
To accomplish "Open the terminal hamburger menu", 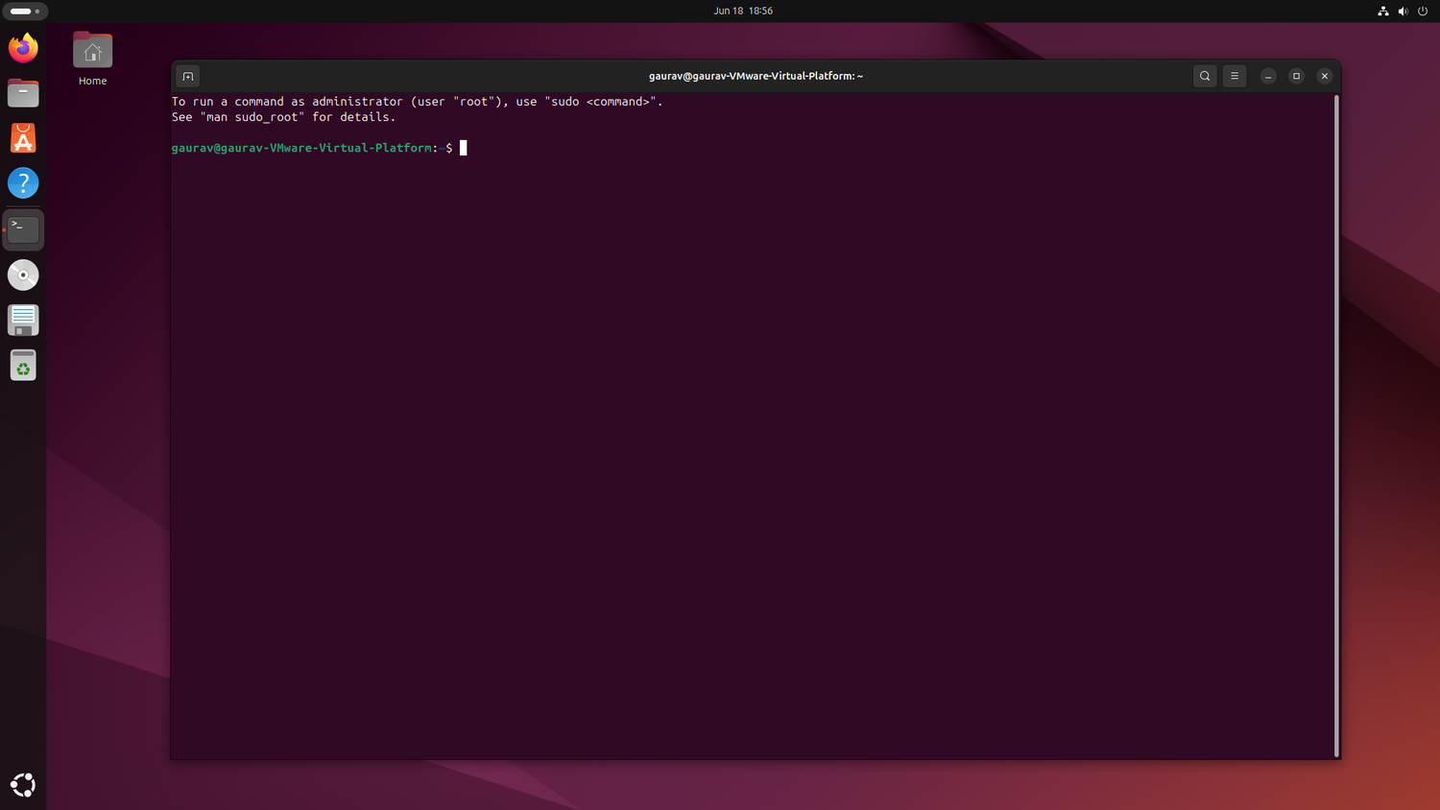I will pos(1235,76).
